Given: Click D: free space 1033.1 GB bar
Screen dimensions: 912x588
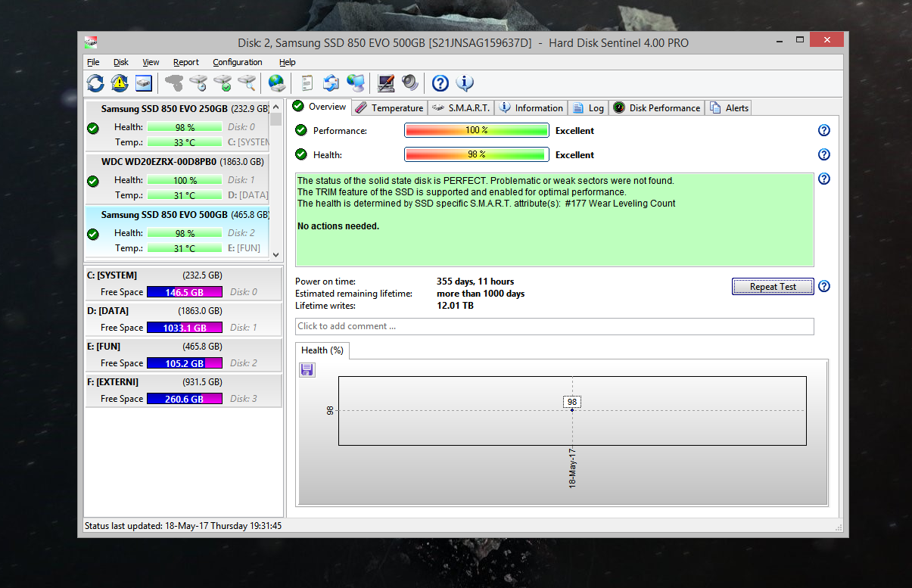Looking at the screenshot, I should click(x=185, y=328).
